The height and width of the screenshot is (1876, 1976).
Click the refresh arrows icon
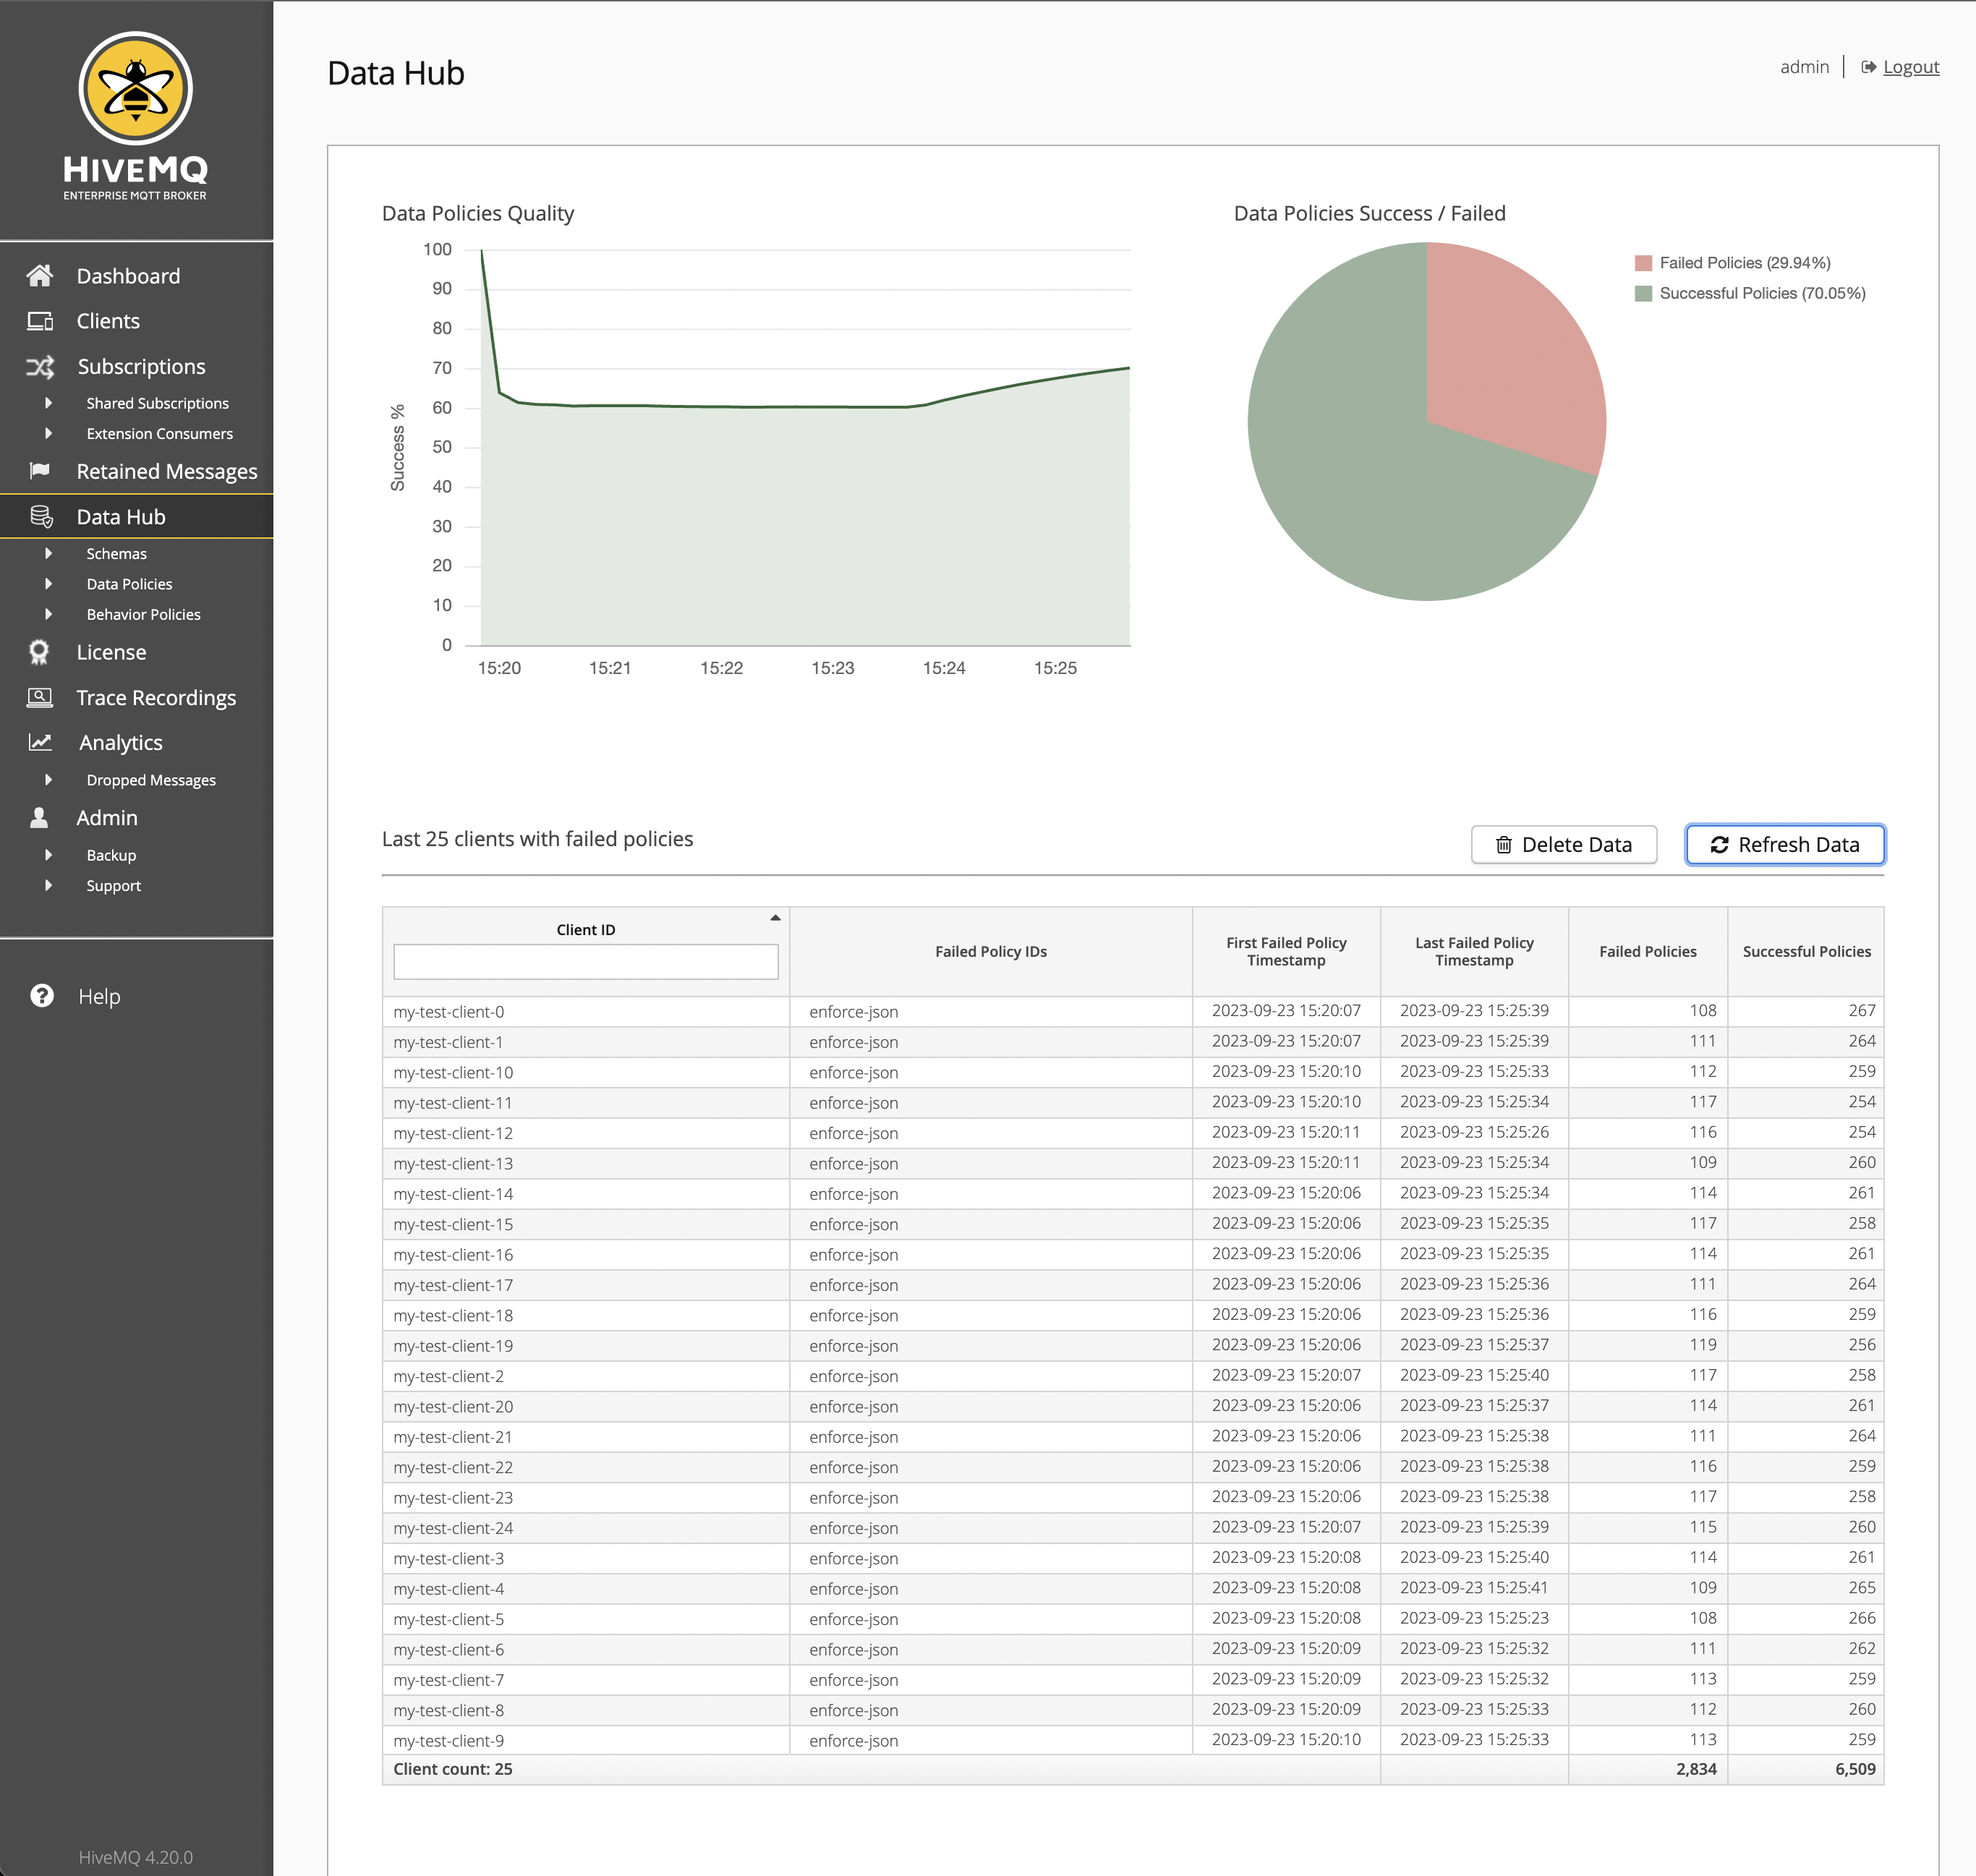(x=1719, y=845)
